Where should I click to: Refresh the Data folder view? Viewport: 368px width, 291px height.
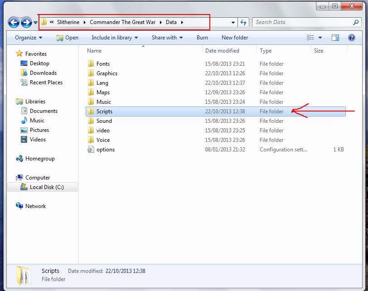tap(243, 23)
